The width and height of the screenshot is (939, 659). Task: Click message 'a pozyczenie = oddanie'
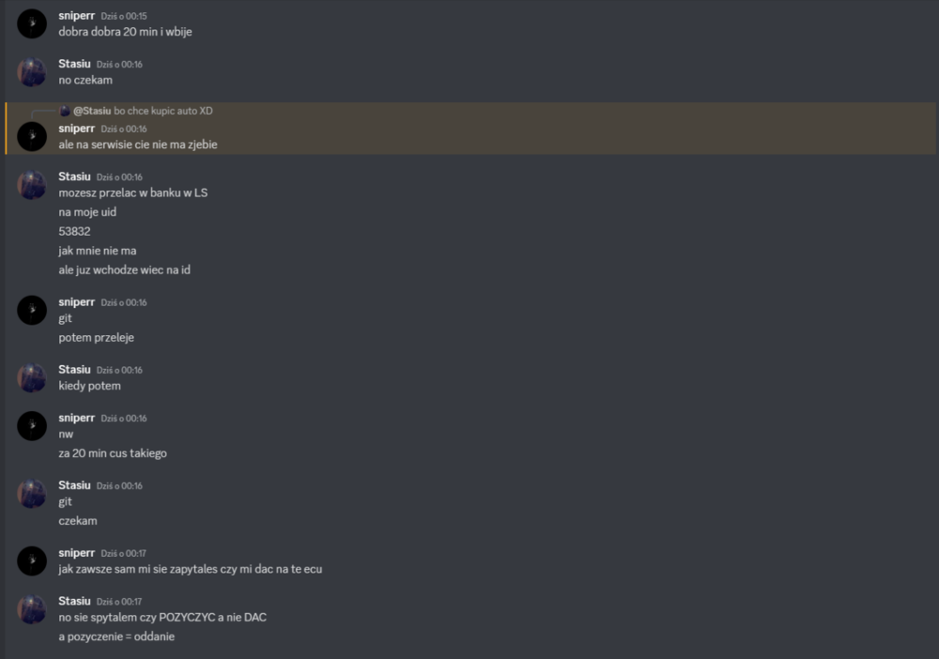tap(116, 636)
